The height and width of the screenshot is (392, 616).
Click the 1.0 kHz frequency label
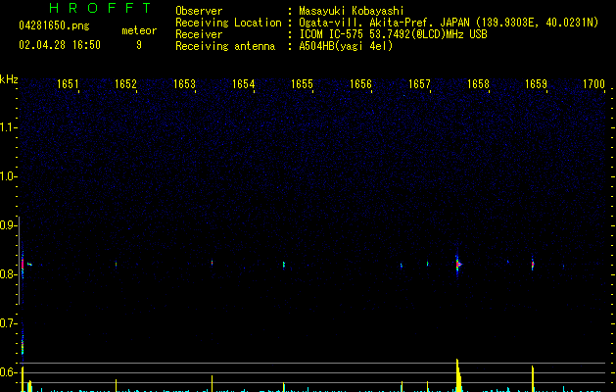pyautogui.click(x=8, y=176)
